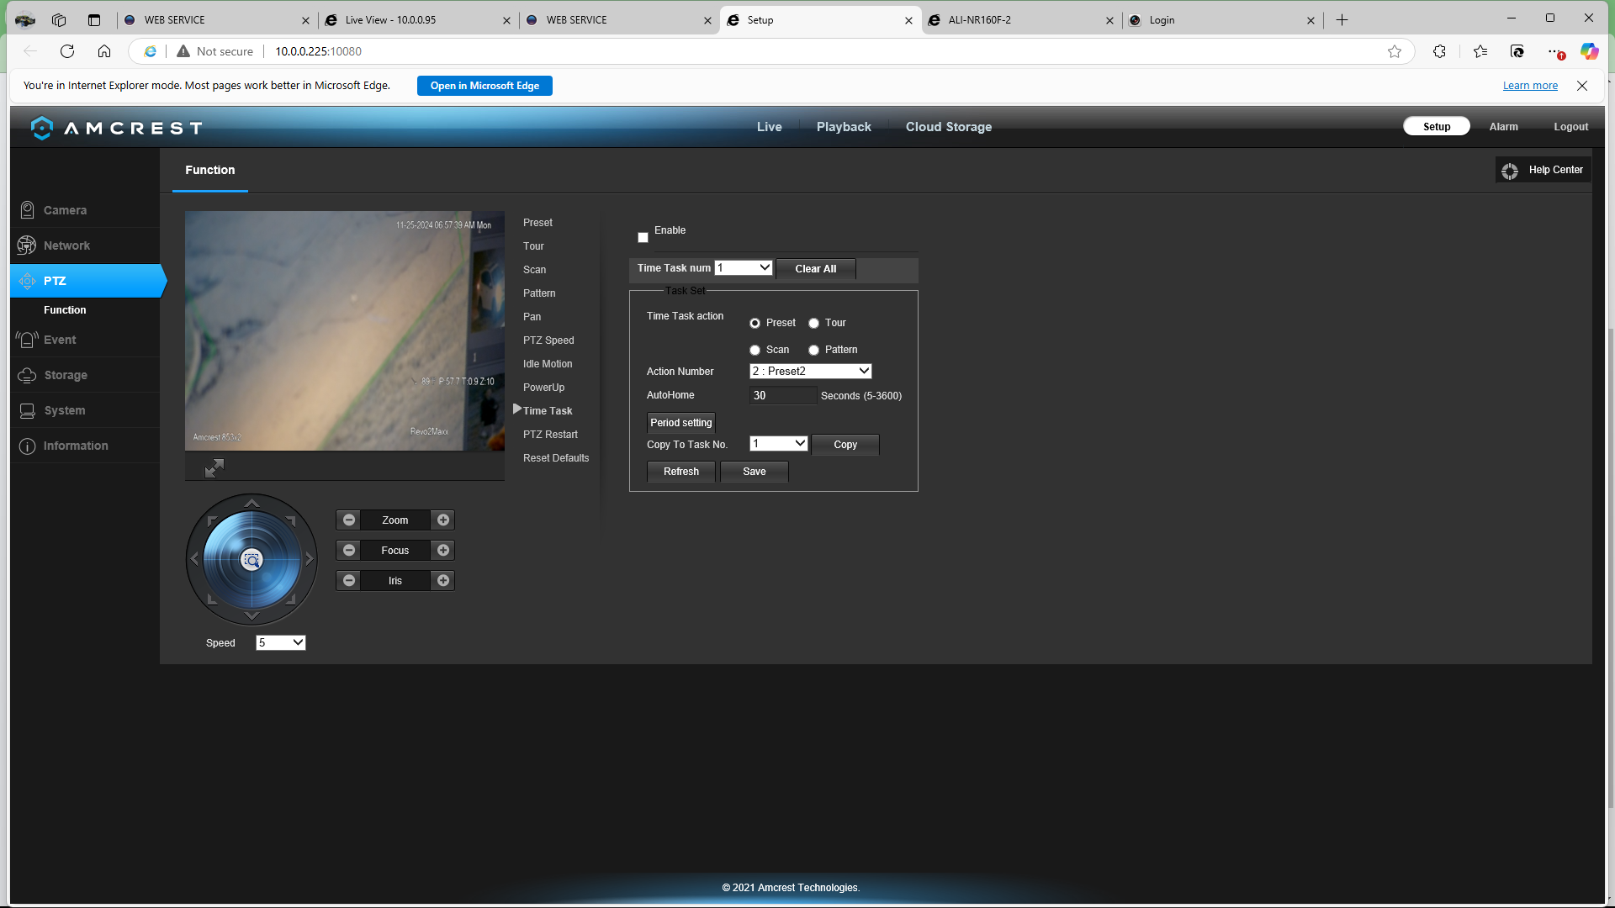Viewport: 1615px width, 908px height.
Task: Switch to ALI-NR160F-2 browser tab
Action: tap(1020, 20)
